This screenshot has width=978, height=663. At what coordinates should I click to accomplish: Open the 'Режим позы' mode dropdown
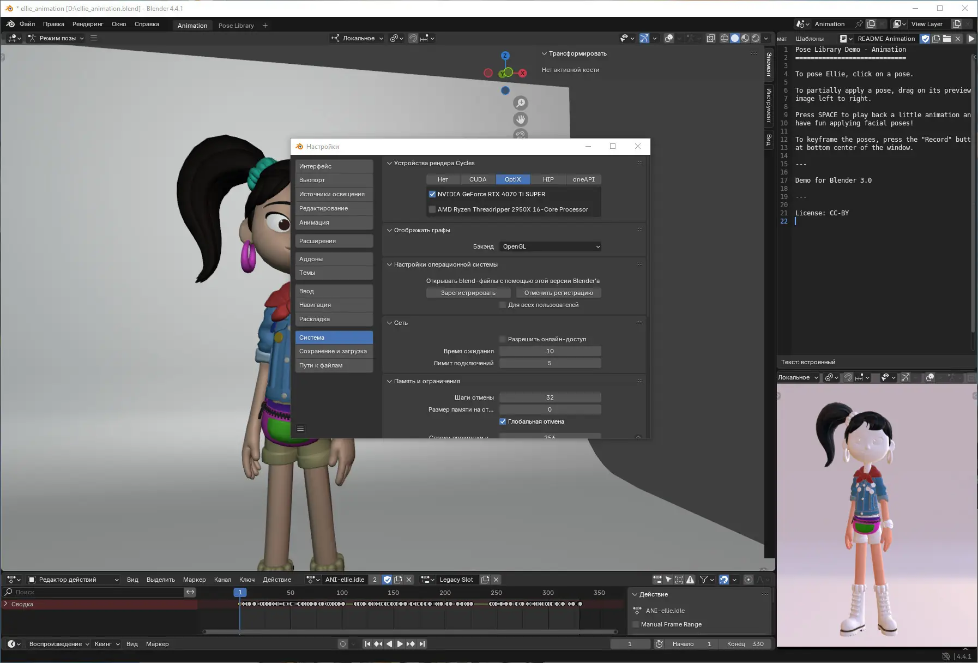point(56,38)
